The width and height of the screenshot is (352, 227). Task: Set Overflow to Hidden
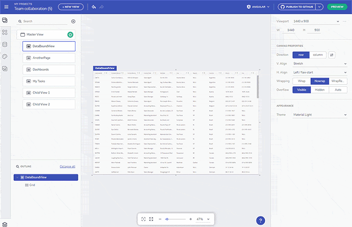[x=320, y=89]
